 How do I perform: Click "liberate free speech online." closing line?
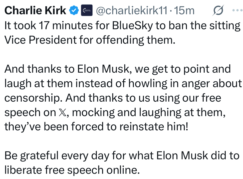(71, 170)
